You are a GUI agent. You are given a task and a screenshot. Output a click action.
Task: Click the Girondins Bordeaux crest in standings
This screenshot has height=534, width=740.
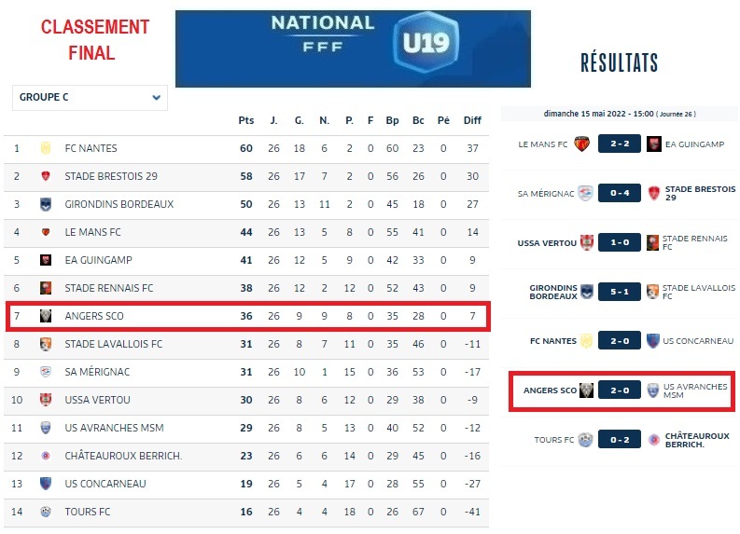click(x=44, y=204)
